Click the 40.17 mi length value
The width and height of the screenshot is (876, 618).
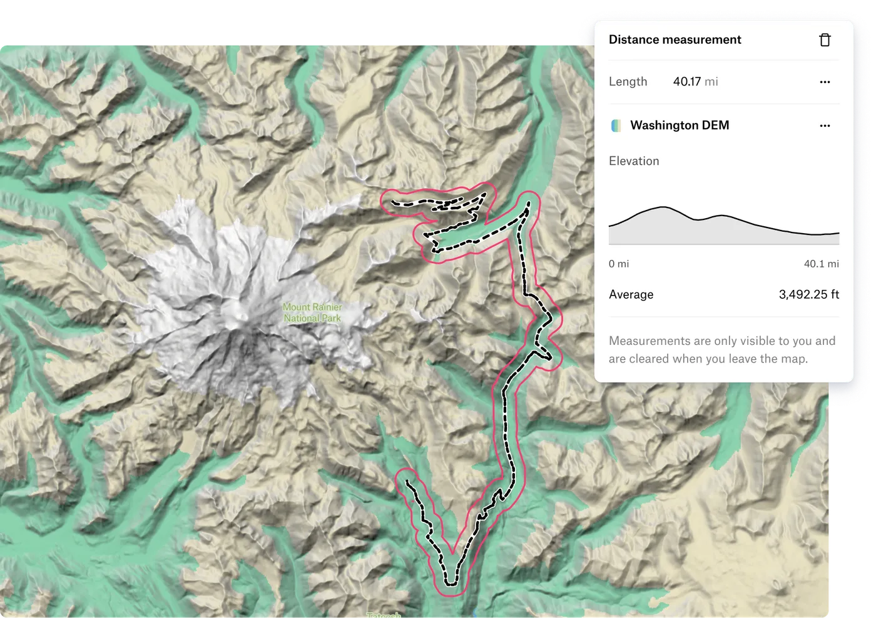(x=695, y=81)
